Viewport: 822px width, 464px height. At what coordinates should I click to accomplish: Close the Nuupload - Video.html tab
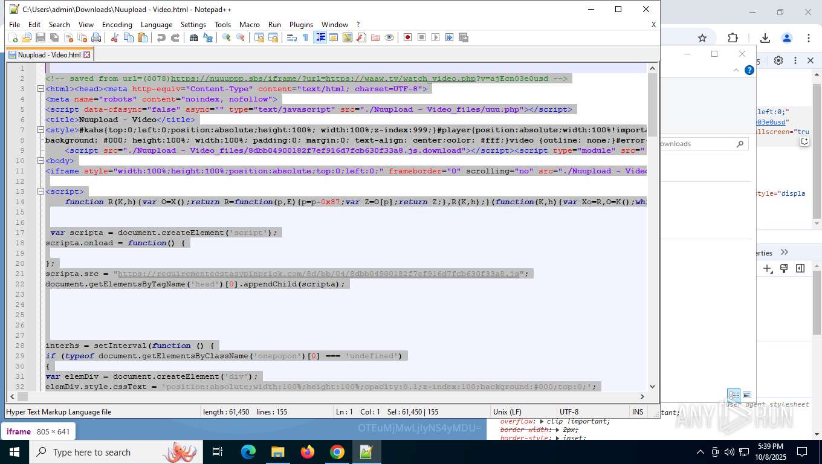[86, 54]
